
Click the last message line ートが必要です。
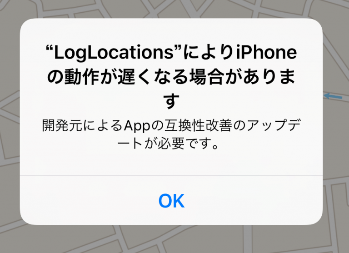(168, 144)
